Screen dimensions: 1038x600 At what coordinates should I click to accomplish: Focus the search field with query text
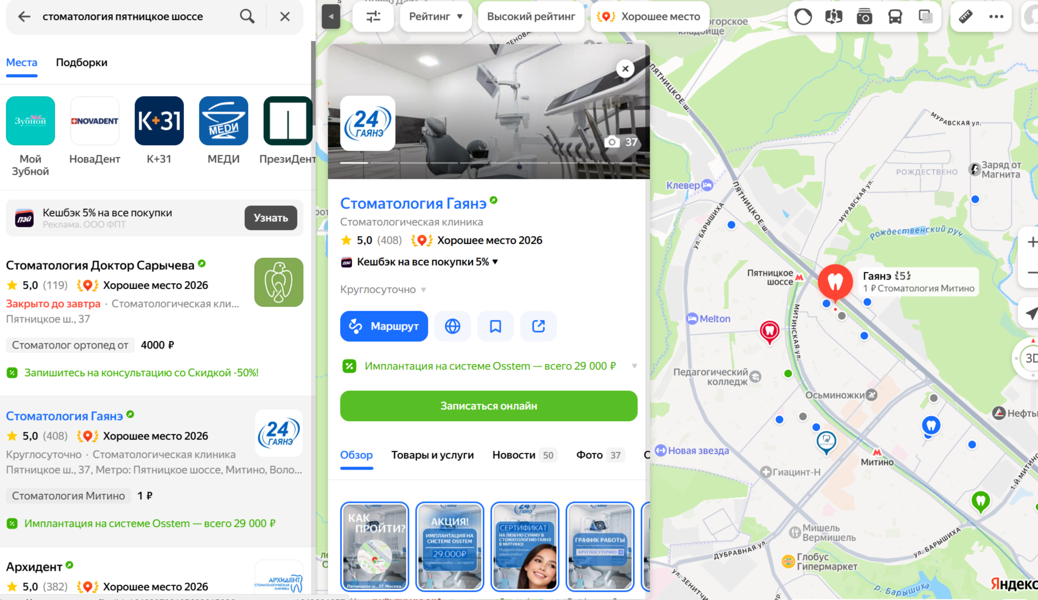123,16
